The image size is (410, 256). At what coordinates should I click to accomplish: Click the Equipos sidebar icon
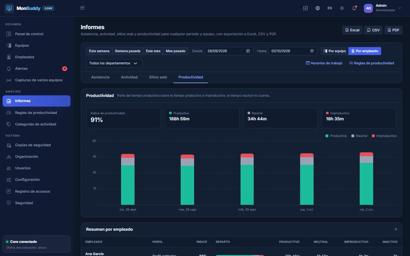9,45
